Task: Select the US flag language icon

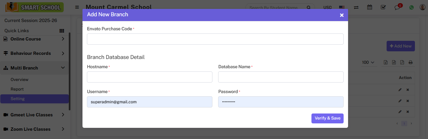Action: pyautogui.click(x=342, y=7)
